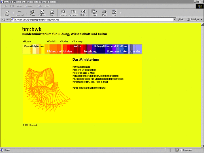Go back with the Back toolbar button
This screenshot has height=153, width=204.
(7, 13)
